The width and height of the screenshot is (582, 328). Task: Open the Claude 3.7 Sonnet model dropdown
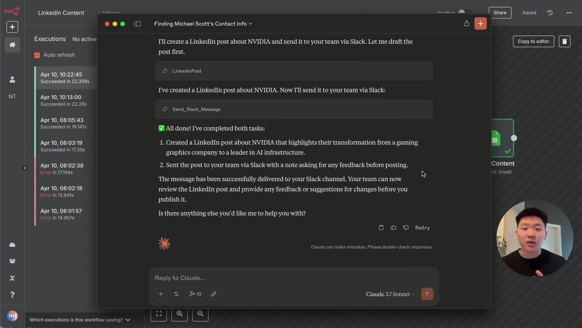point(390,294)
